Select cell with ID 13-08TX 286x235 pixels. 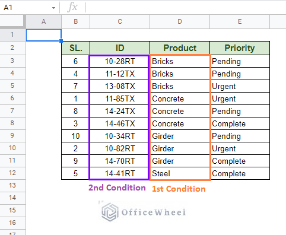[x=120, y=86]
